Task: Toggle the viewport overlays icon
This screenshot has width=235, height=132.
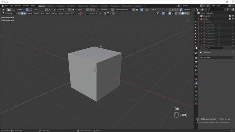Action: click(170, 13)
